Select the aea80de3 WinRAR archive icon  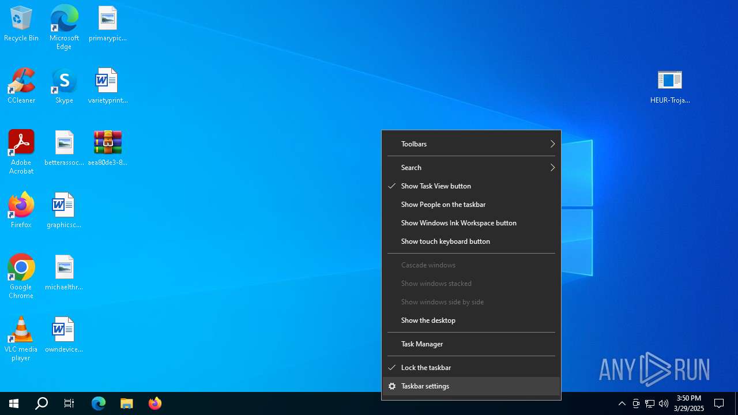pos(108,149)
